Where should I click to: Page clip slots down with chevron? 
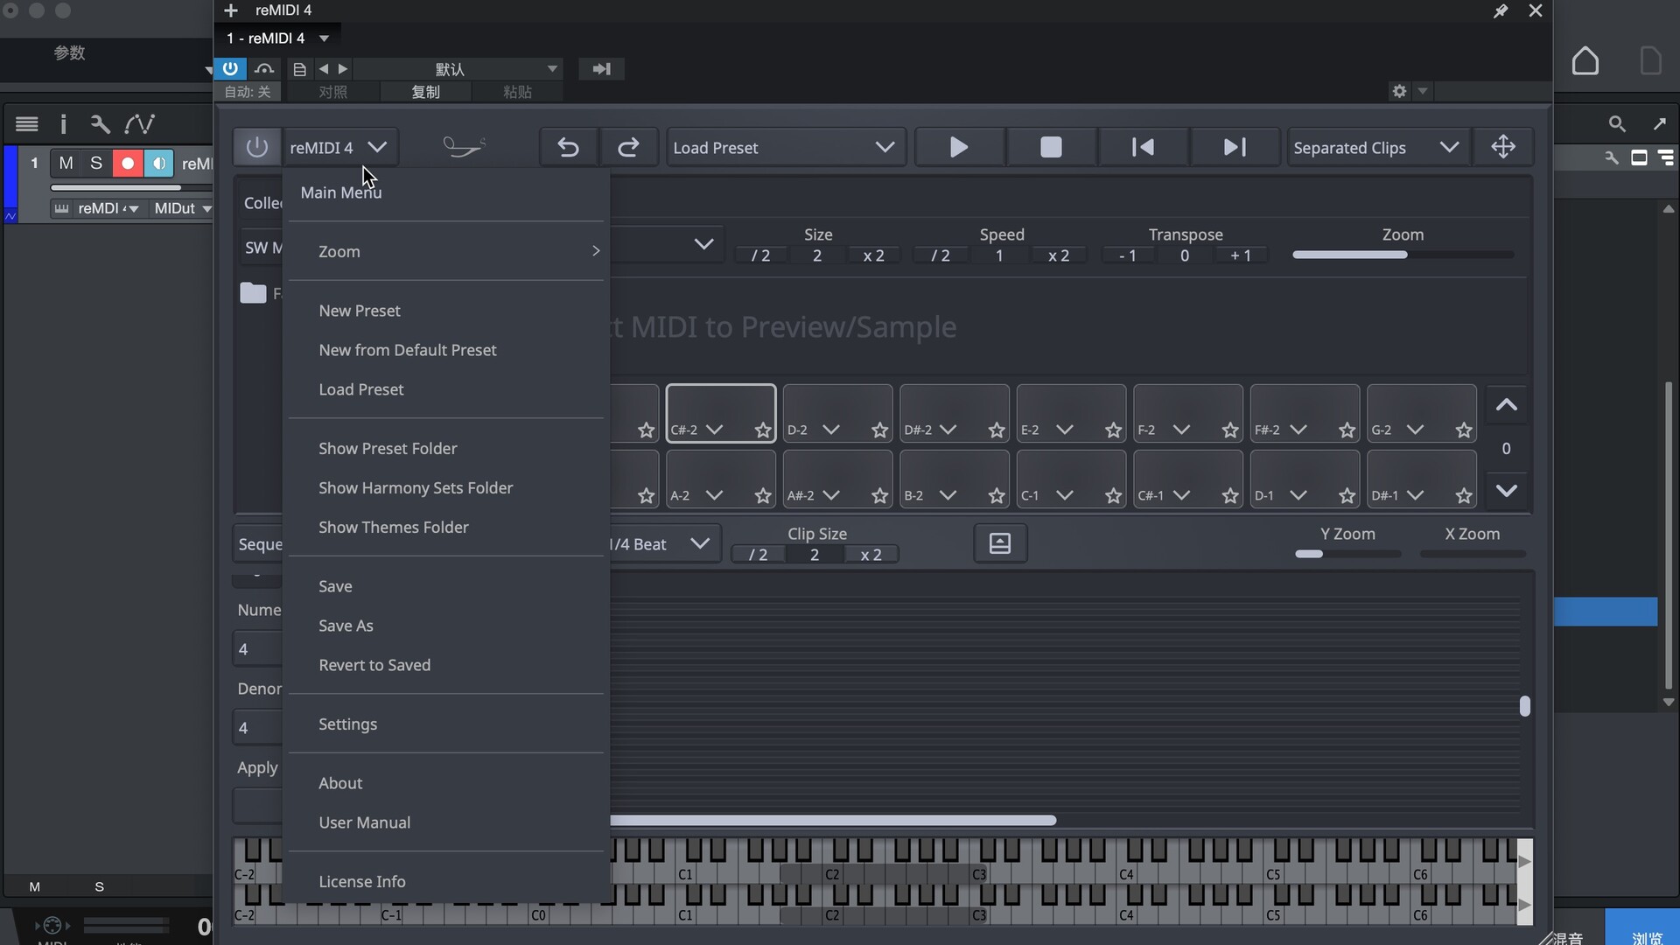pos(1506,490)
